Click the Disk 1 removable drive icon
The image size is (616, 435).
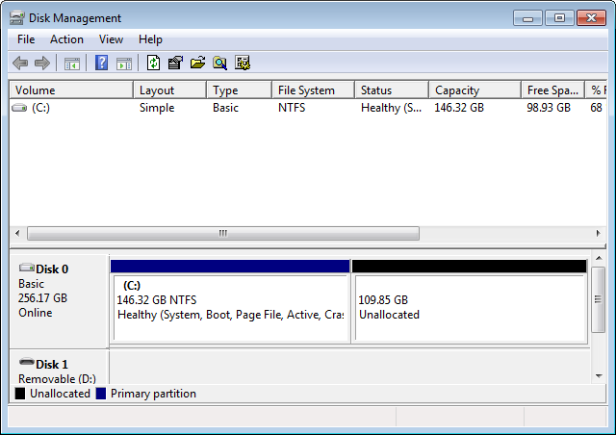tap(27, 362)
